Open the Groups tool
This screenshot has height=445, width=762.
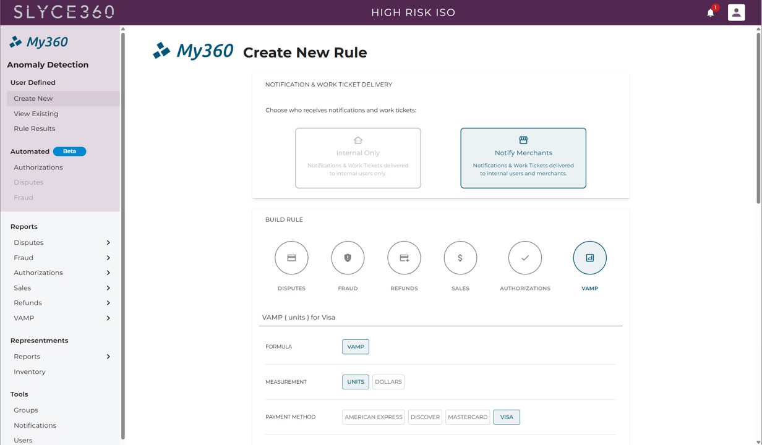tap(26, 410)
